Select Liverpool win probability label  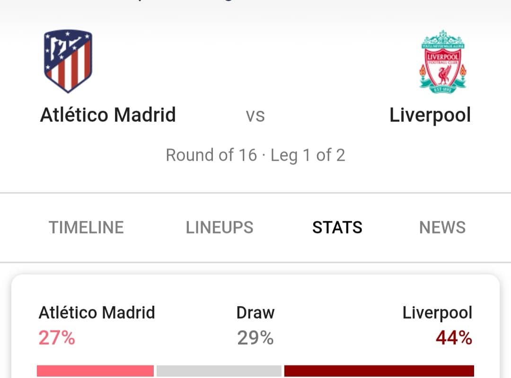point(437,314)
